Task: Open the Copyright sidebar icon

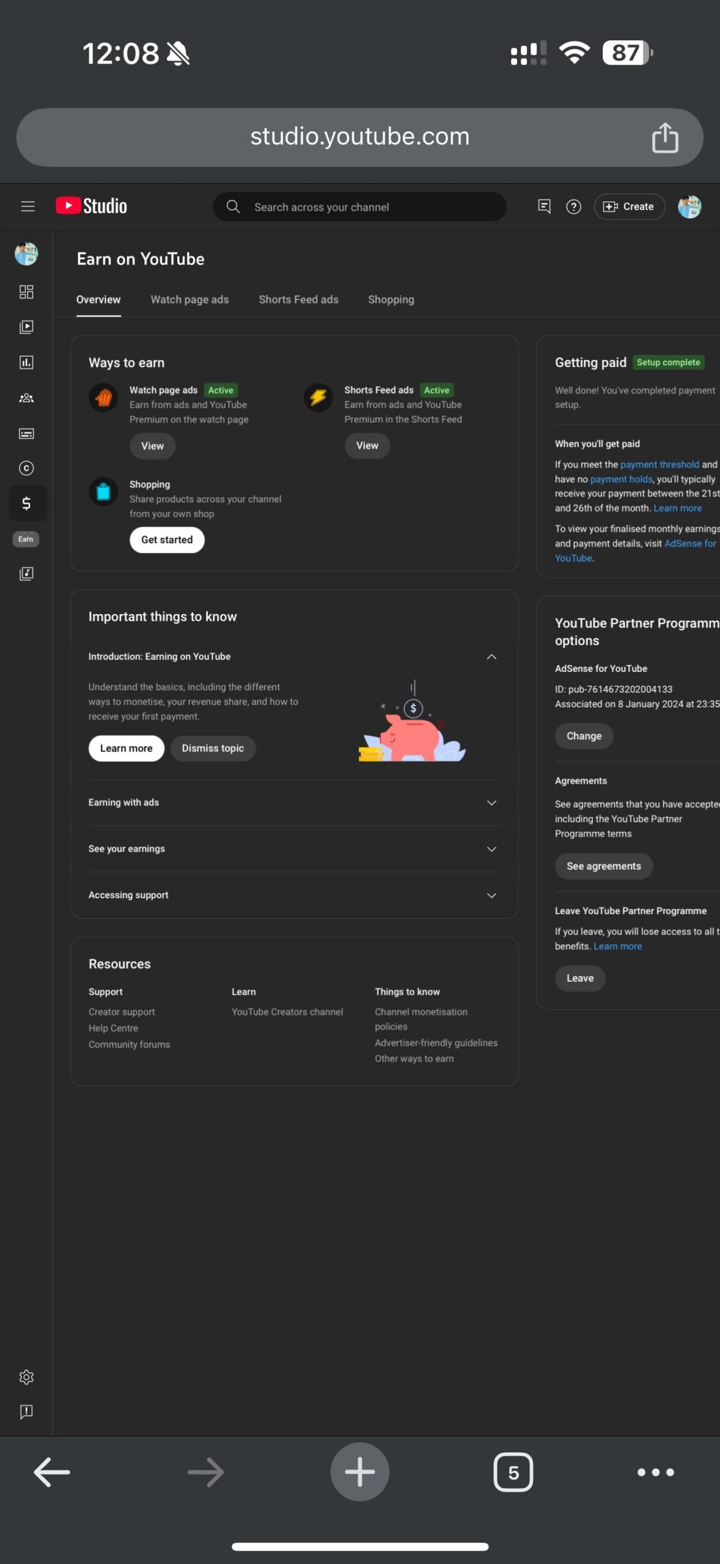Action: pos(26,468)
